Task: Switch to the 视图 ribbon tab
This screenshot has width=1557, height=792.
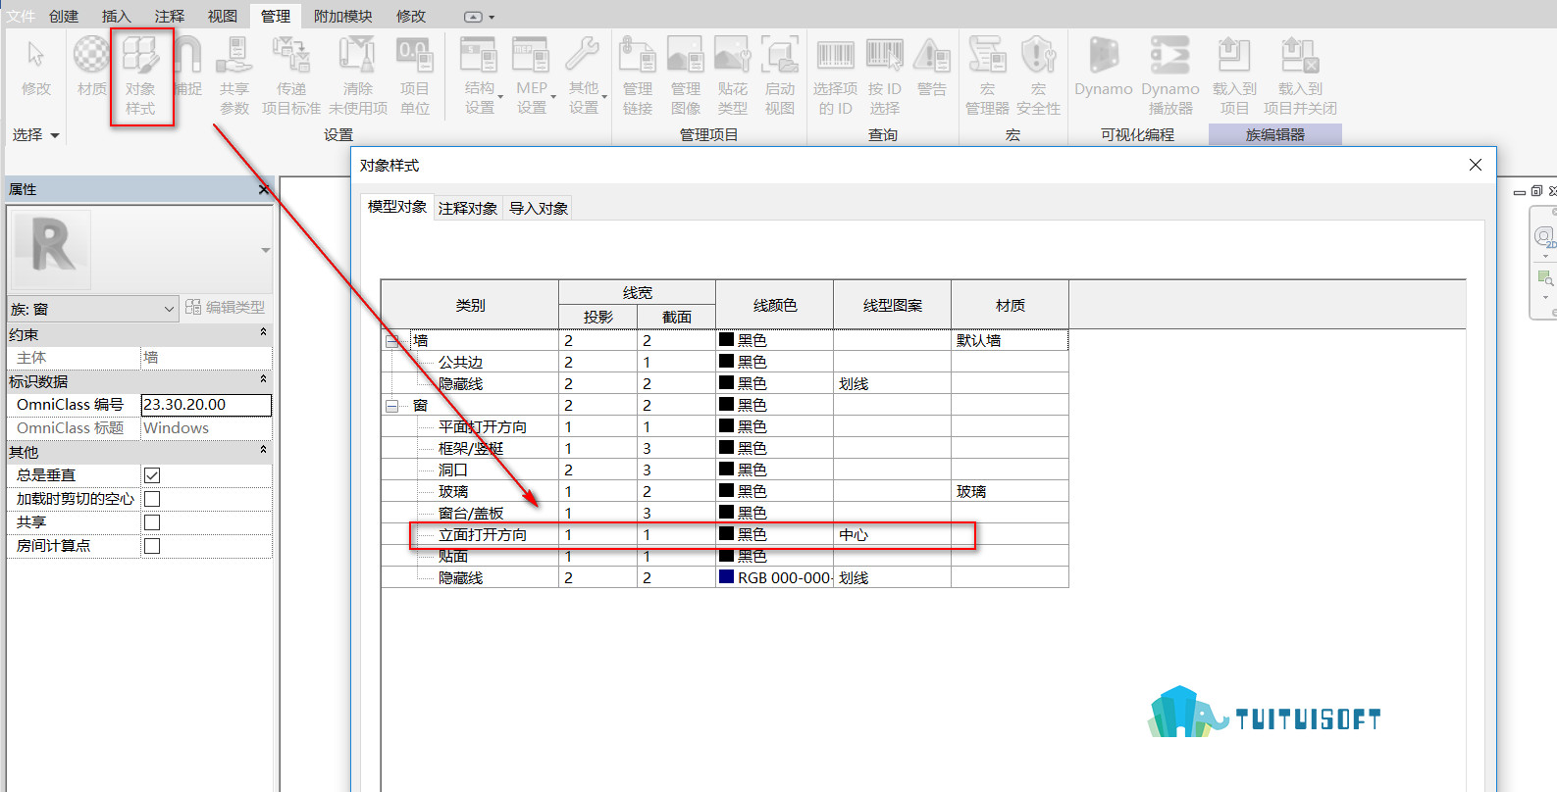Action: [x=222, y=16]
